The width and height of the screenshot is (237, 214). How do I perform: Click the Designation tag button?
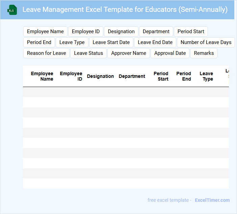pos(121,31)
